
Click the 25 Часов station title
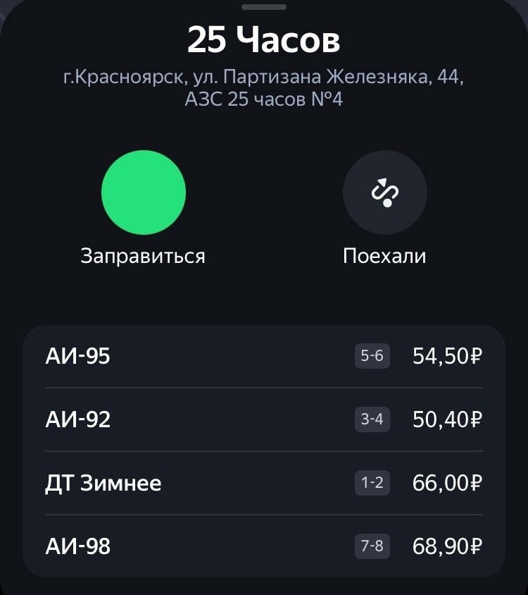264,41
